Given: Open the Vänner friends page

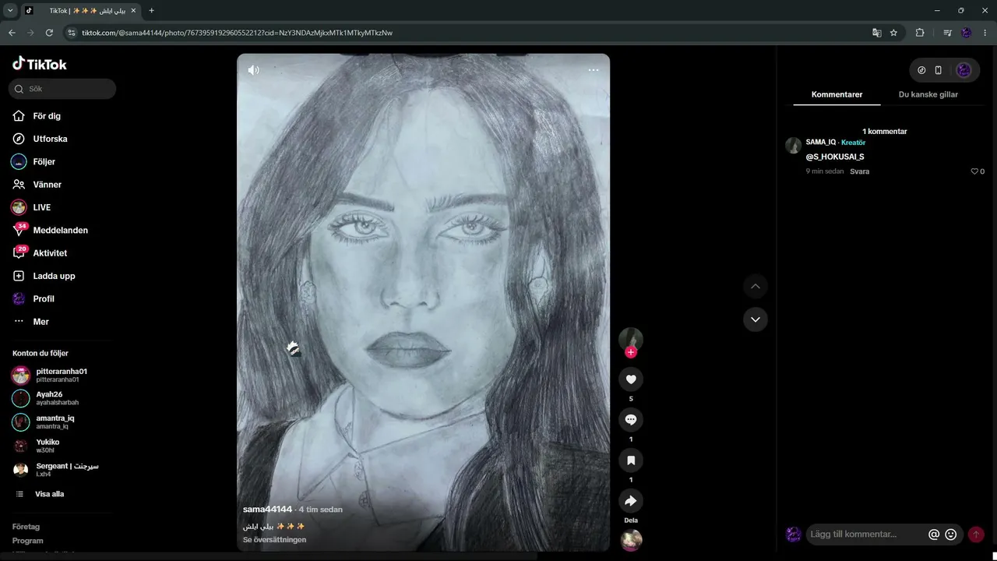Looking at the screenshot, I should coord(47,185).
